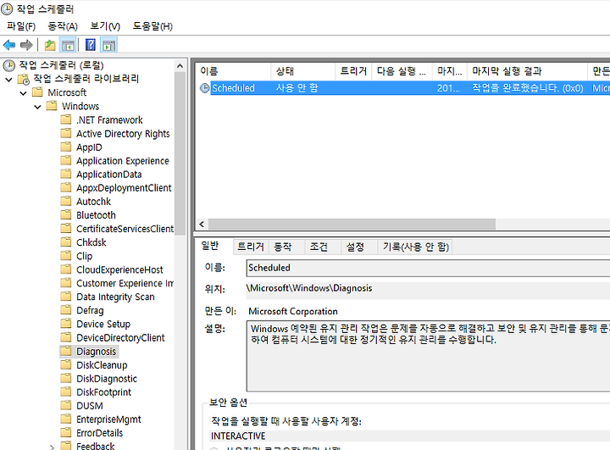The image size is (610, 450).
Task: Click the Back arrow toolbar icon
Action: tap(9, 45)
